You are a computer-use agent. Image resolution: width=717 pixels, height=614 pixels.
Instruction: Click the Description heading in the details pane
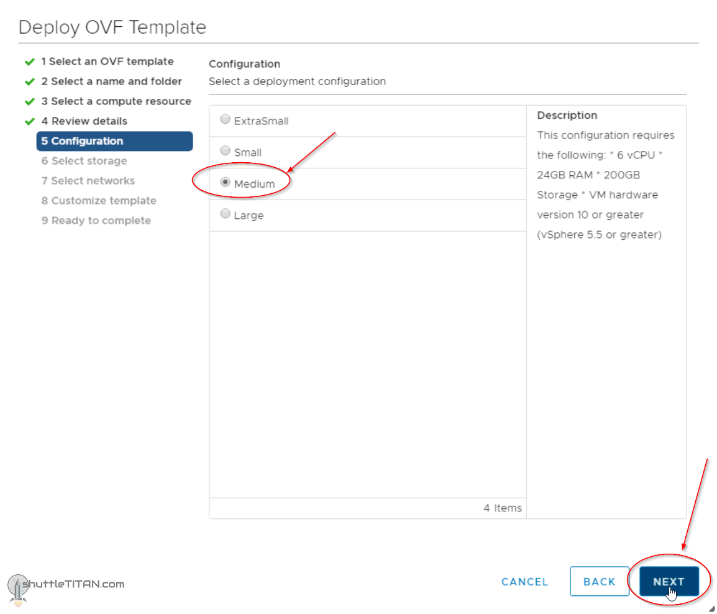coord(567,116)
